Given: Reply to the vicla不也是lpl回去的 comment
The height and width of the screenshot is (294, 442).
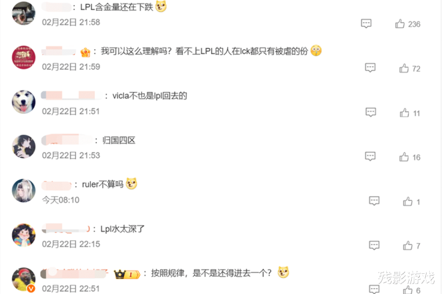Looking at the screenshot, I should click(x=371, y=112).
